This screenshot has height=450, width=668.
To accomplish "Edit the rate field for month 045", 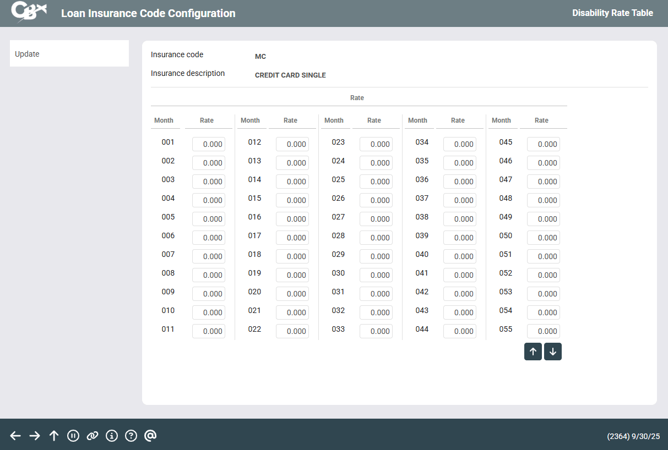I will [544, 144].
